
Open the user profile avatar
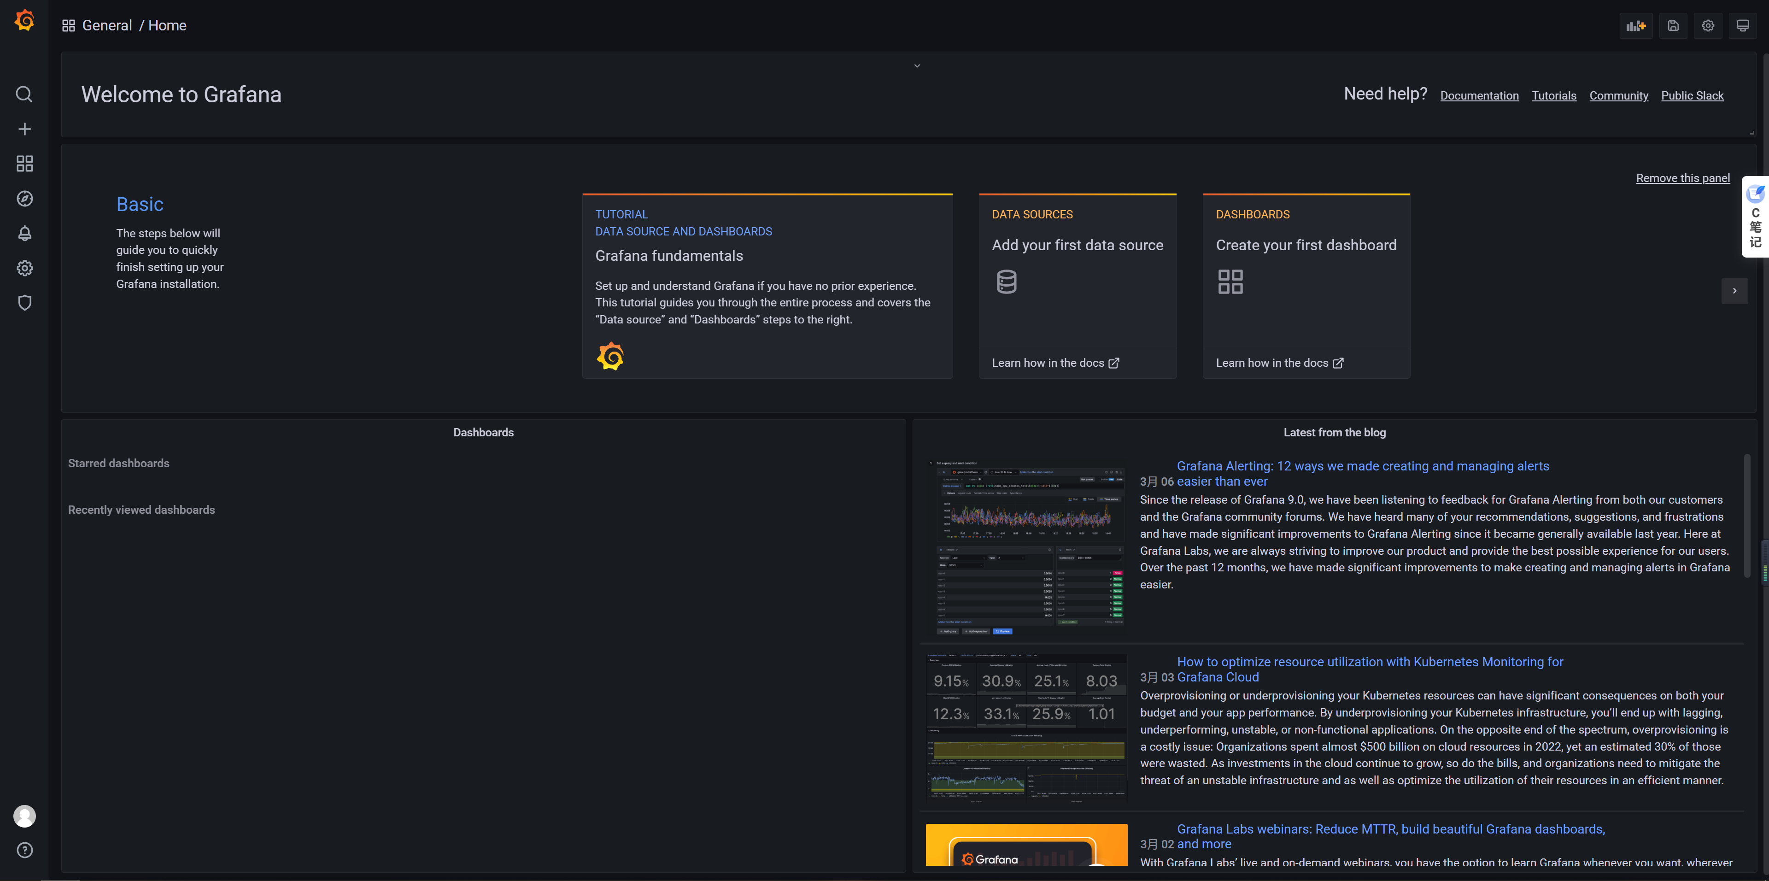point(25,816)
